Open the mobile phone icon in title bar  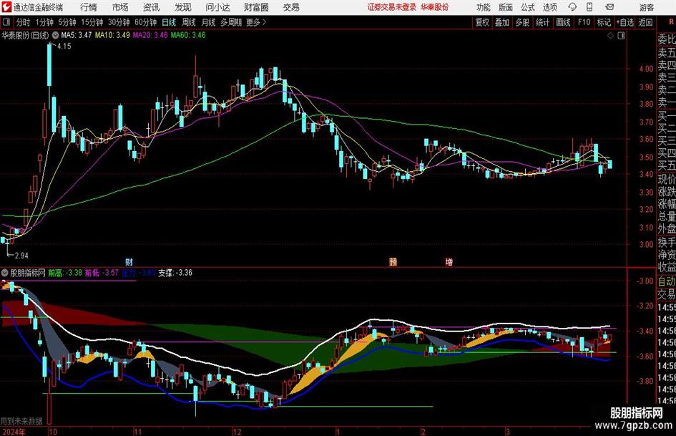click(589, 7)
